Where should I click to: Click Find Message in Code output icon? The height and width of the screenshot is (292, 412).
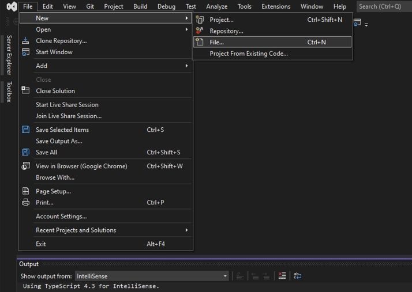tap(240, 276)
